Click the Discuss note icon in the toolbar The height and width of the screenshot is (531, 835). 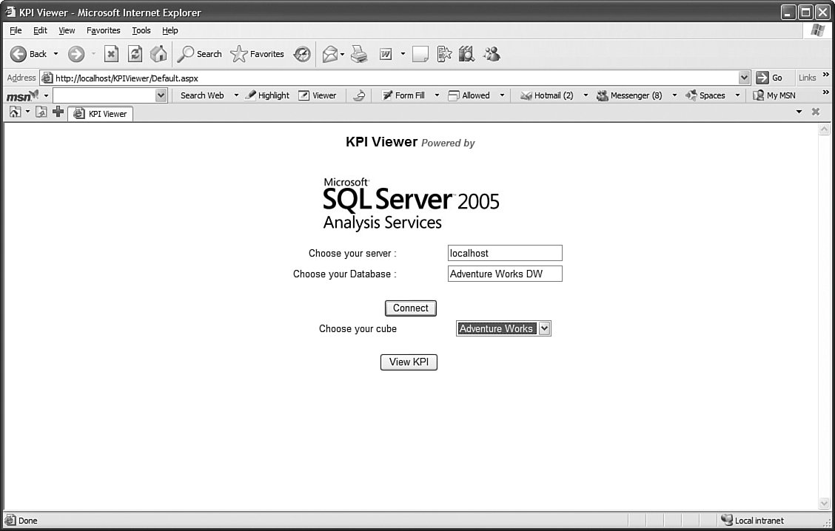pyautogui.click(x=420, y=54)
